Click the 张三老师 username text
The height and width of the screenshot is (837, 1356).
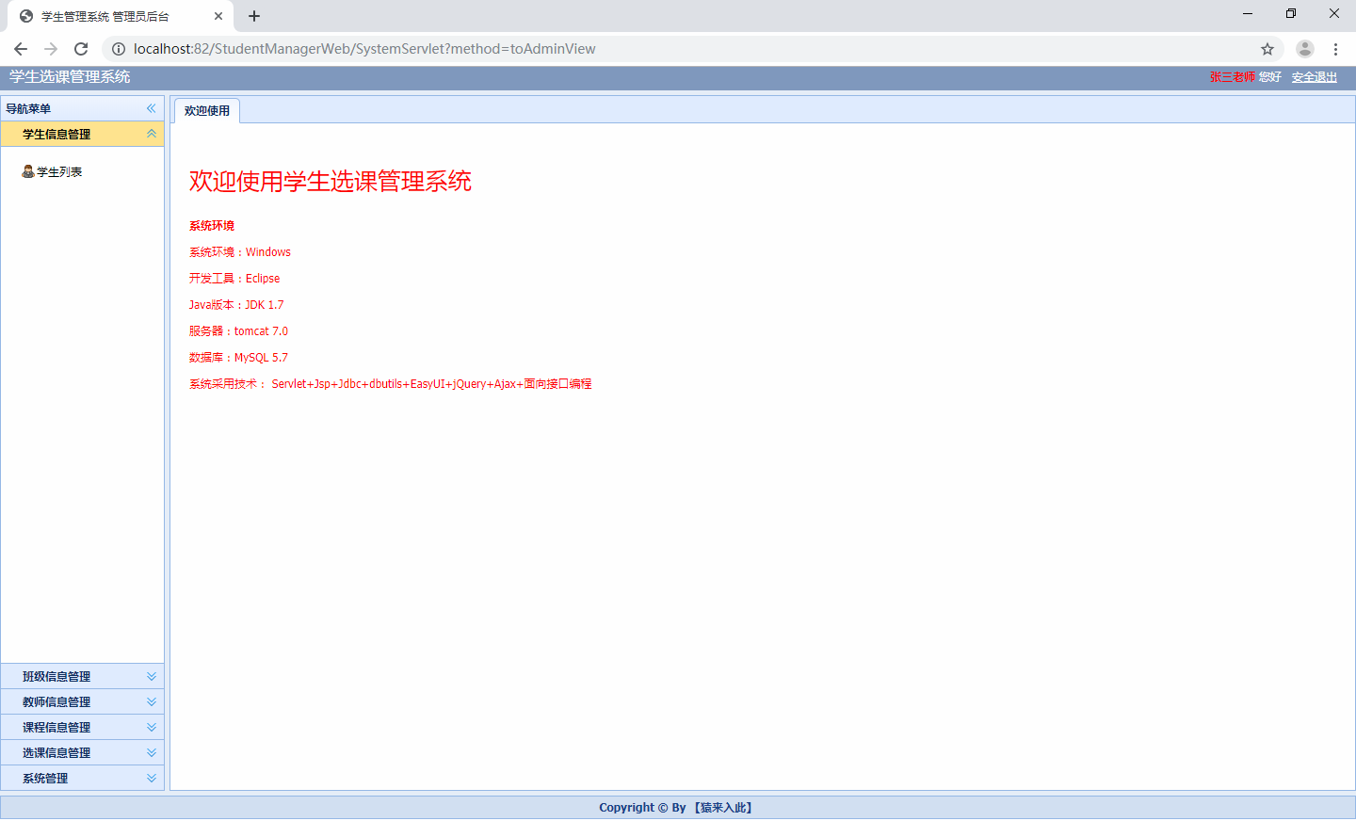click(x=1233, y=77)
